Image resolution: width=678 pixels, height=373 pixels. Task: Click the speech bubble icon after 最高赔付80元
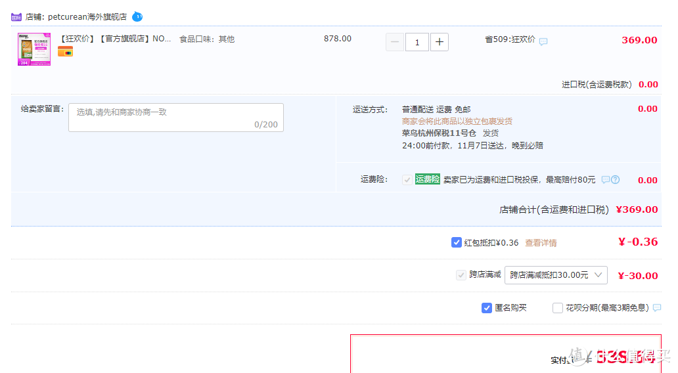605,179
